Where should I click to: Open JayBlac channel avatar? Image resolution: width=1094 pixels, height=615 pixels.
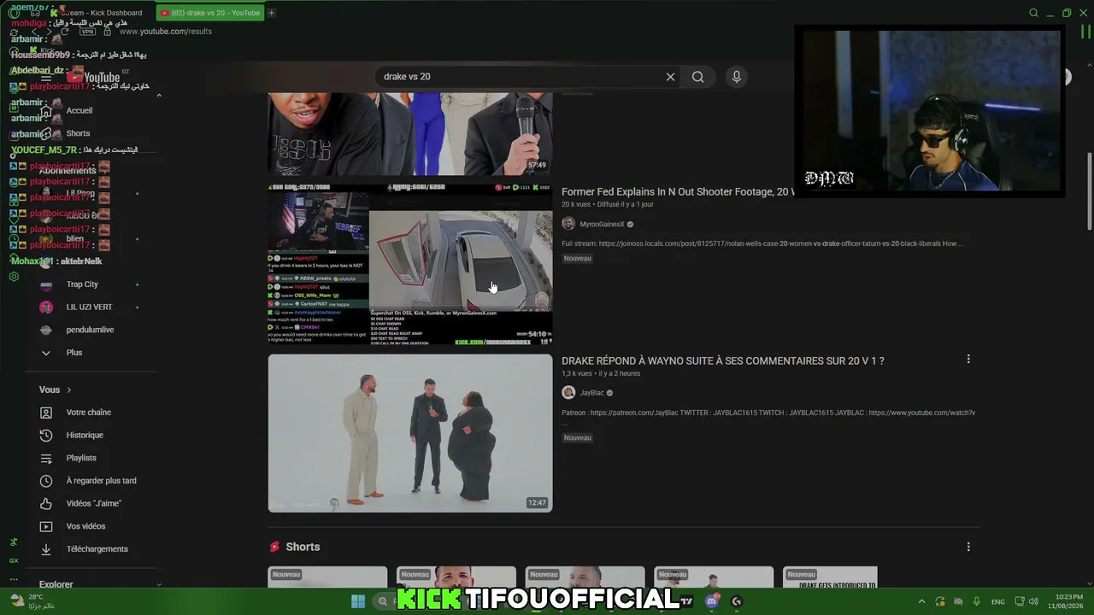(x=568, y=393)
